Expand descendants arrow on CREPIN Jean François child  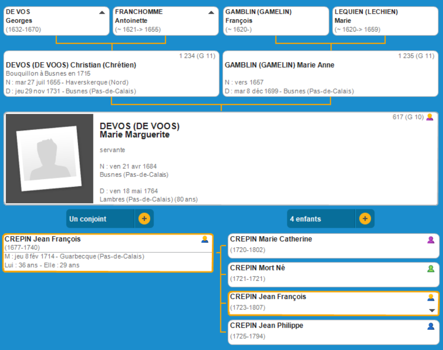point(432,310)
